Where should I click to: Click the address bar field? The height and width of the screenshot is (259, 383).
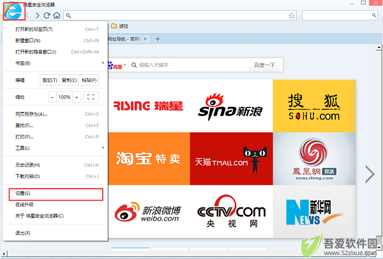coord(180,15)
